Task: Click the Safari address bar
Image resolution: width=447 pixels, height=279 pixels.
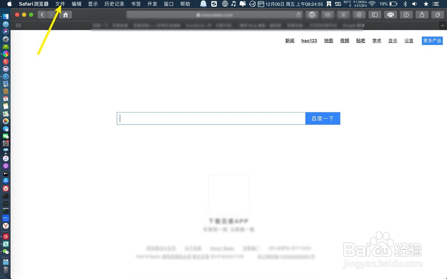Action: coord(215,15)
